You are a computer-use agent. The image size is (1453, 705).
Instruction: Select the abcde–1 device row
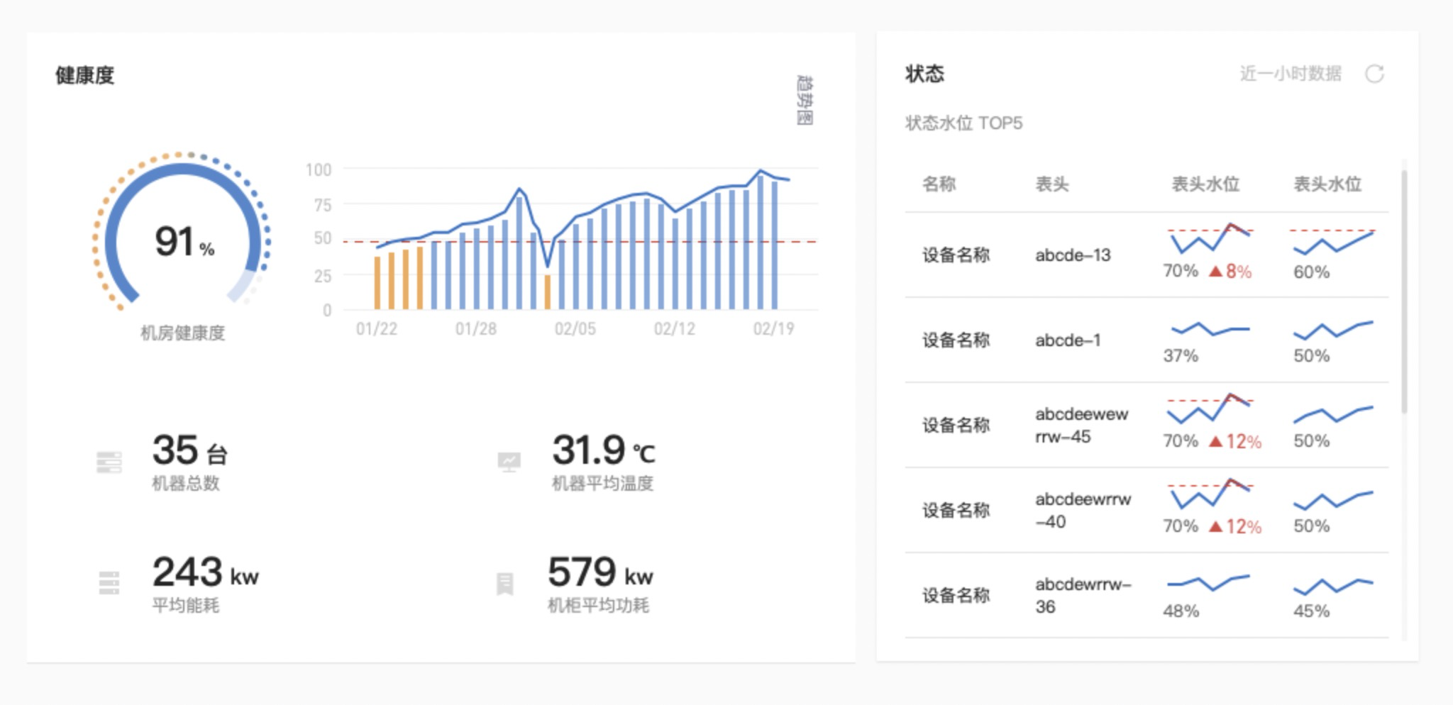pyautogui.click(x=1147, y=340)
